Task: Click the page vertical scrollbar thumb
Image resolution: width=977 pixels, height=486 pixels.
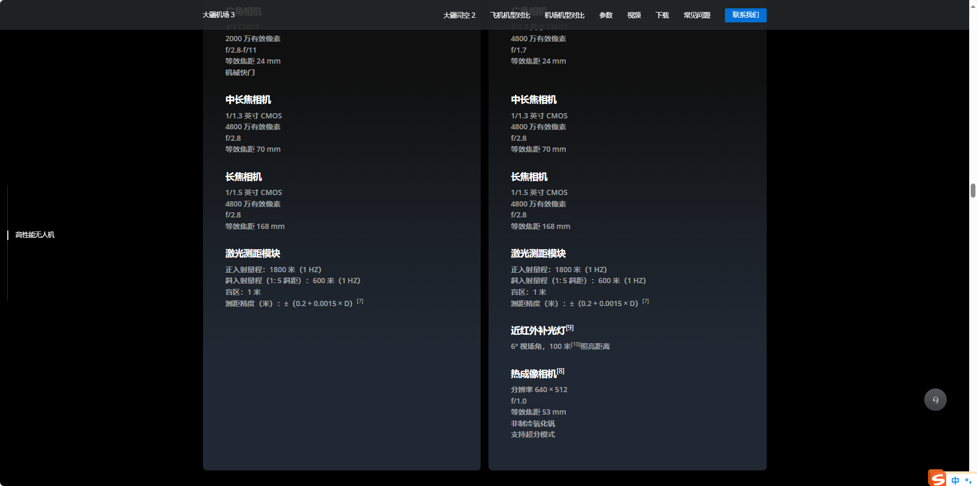Action: [973, 191]
